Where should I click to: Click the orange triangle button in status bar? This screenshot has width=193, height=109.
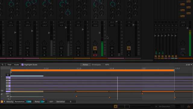point(115,106)
